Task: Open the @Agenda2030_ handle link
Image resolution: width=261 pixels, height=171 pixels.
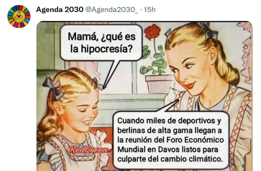Action: (x=112, y=10)
